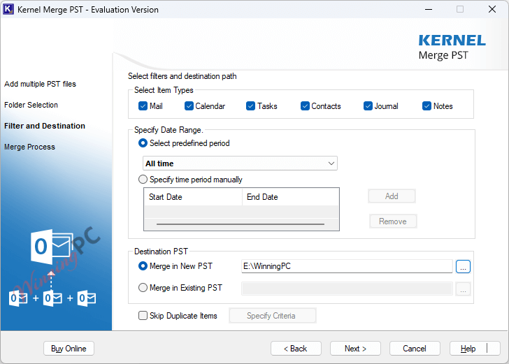Open Filter and Destination step

[45, 126]
